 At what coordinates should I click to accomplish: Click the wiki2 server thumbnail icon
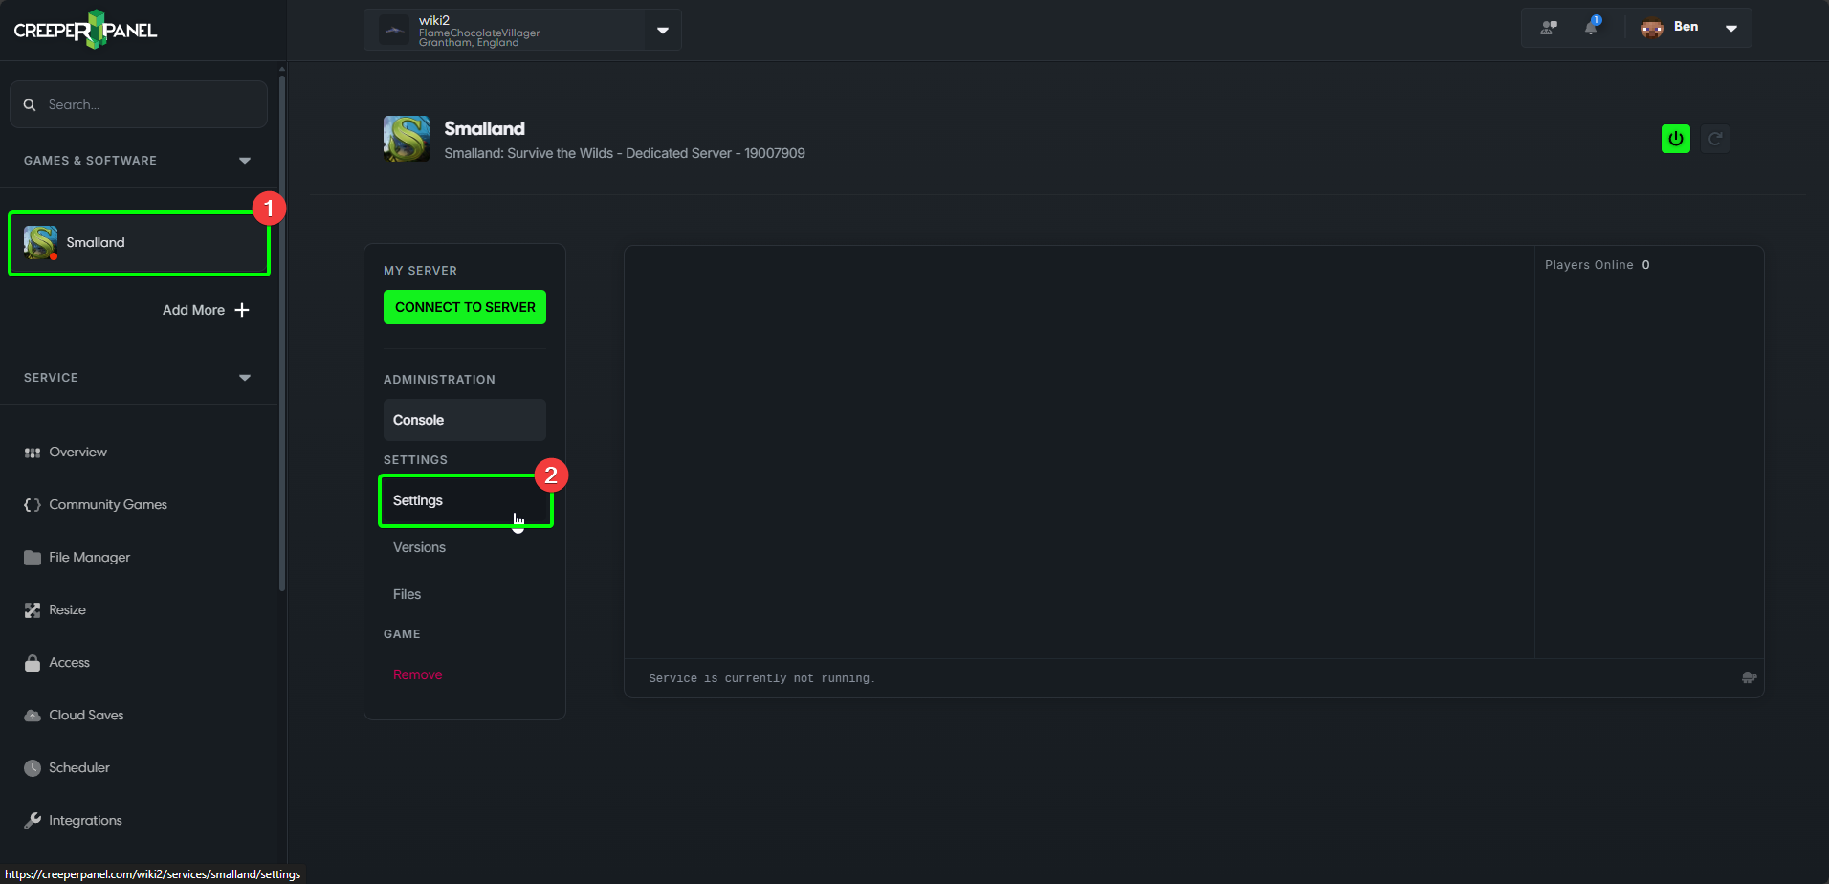[394, 30]
